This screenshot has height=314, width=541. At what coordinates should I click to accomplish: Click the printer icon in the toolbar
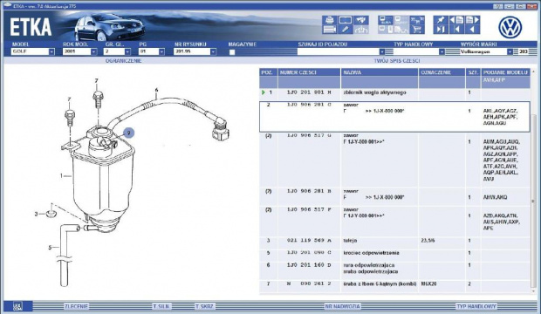pyautogui.click(x=330, y=20)
